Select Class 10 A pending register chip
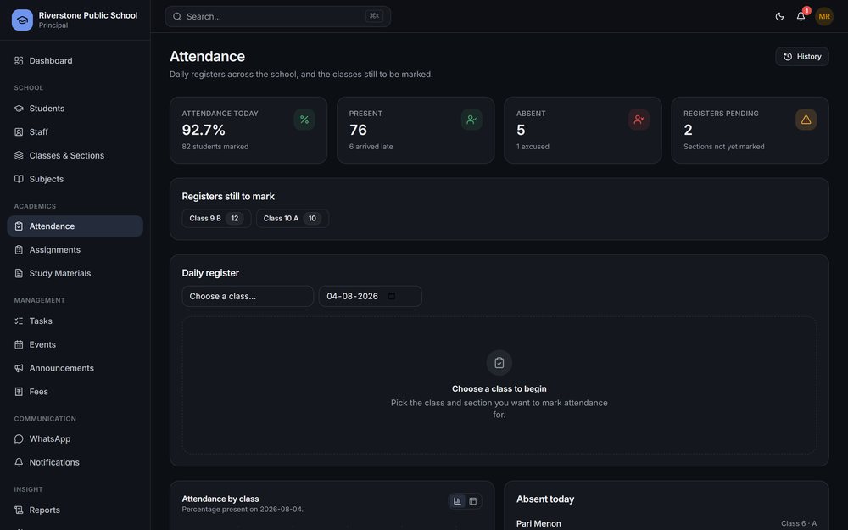The image size is (848, 530). pos(292,219)
